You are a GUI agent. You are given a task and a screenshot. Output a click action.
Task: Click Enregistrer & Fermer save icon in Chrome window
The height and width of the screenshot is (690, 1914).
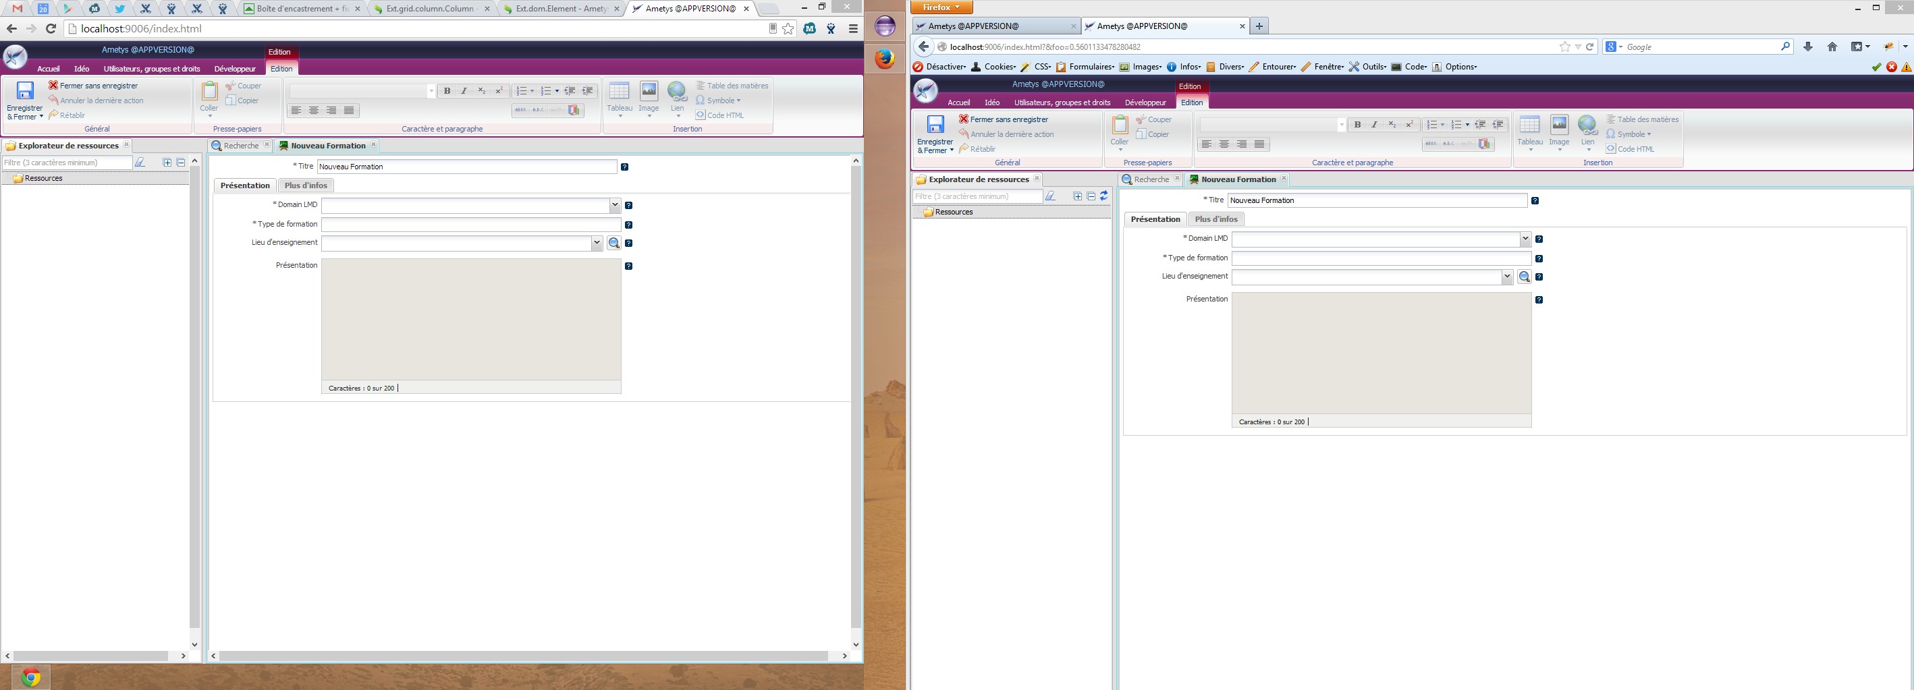pyautogui.click(x=25, y=91)
